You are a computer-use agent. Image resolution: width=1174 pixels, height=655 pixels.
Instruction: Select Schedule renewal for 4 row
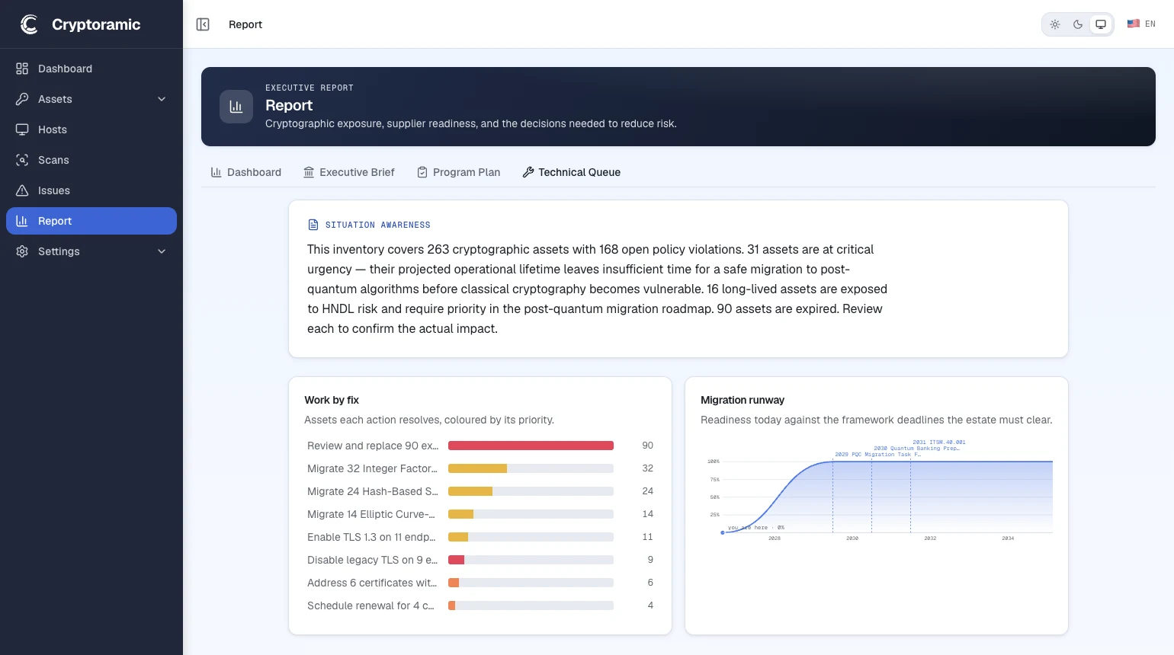coord(480,605)
